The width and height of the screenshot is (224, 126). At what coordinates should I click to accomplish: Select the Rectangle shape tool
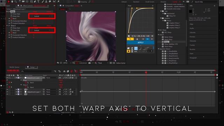31,1
